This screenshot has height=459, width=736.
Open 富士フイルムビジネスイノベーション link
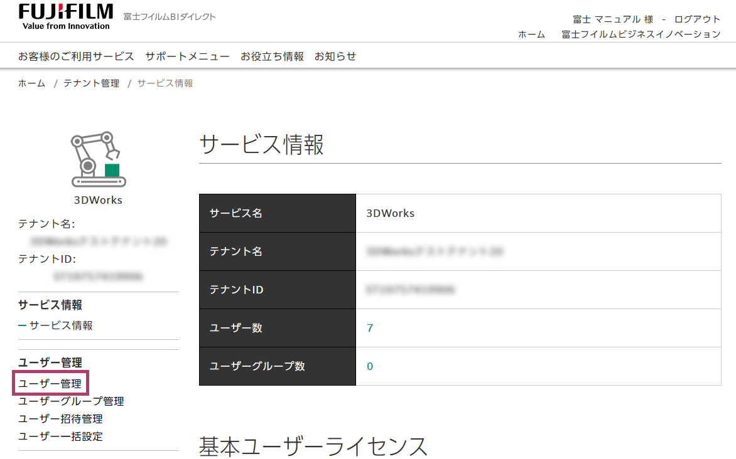click(641, 34)
